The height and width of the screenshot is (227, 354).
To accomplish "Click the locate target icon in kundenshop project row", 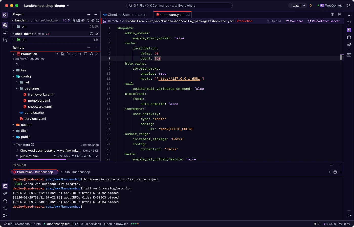I will click(x=83, y=20).
